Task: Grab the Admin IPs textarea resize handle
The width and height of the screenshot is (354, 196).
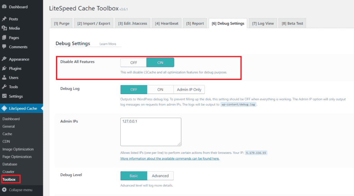Action: 179,144
